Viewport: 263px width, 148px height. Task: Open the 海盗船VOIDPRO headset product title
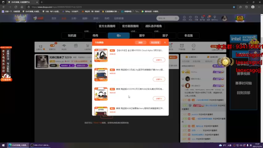click(x=140, y=89)
